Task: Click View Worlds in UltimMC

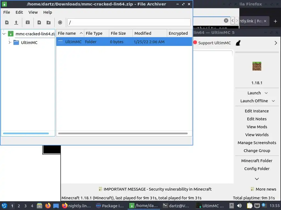Action: point(257,135)
